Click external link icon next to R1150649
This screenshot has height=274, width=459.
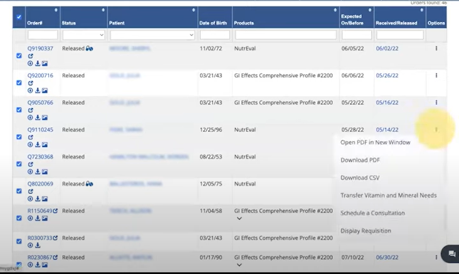tap(55, 211)
